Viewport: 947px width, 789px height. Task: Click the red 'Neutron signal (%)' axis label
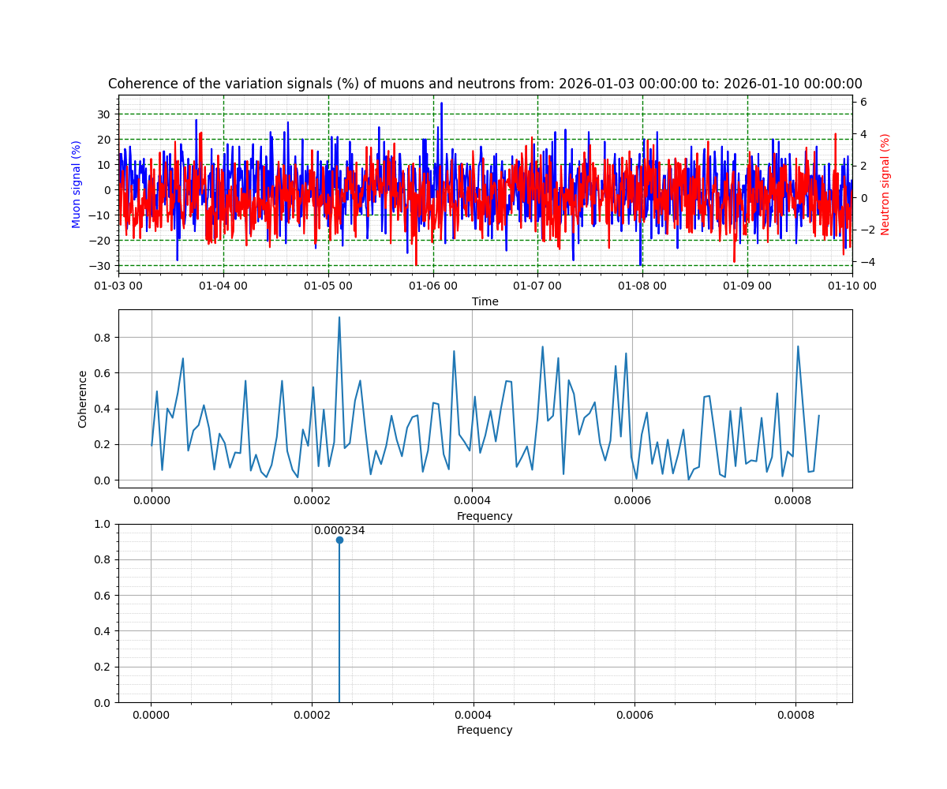(x=885, y=184)
